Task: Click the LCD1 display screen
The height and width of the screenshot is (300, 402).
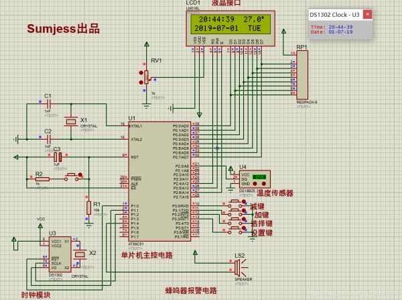Action: pos(226,23)
